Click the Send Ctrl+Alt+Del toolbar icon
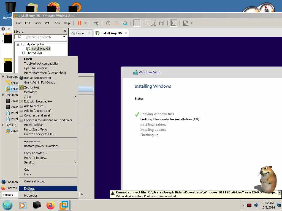Screen dimensions: 282x211 (96, 23)
